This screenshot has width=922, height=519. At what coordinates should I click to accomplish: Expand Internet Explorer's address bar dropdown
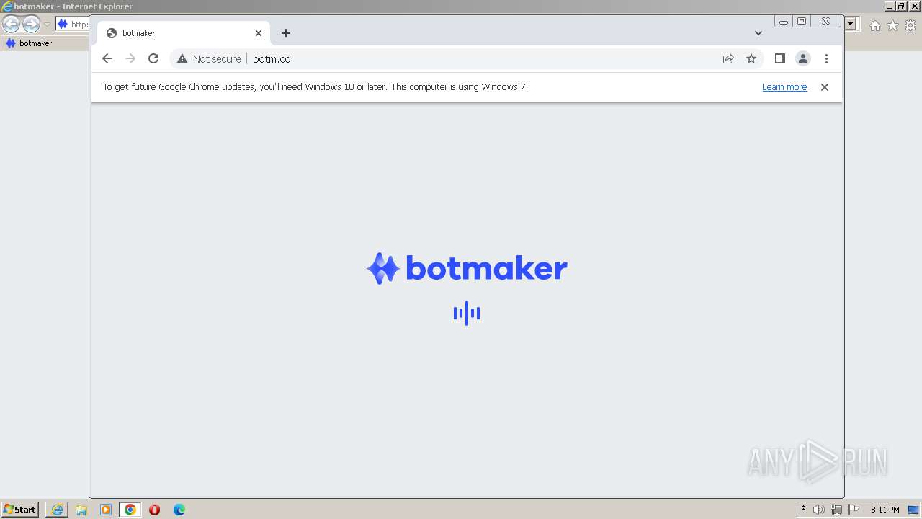tap(851, 24)
